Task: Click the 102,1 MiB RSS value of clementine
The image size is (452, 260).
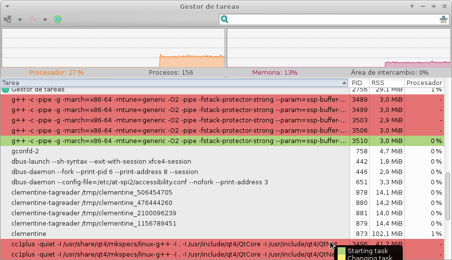Action: coord(387,234)
